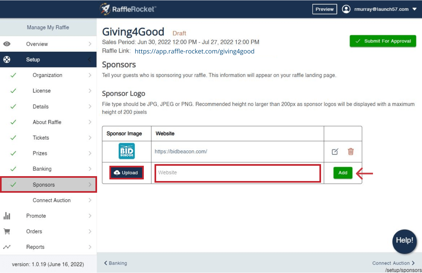Click the Manage My Raffle header
The image size is (422, 273).
tap(48, 27)
